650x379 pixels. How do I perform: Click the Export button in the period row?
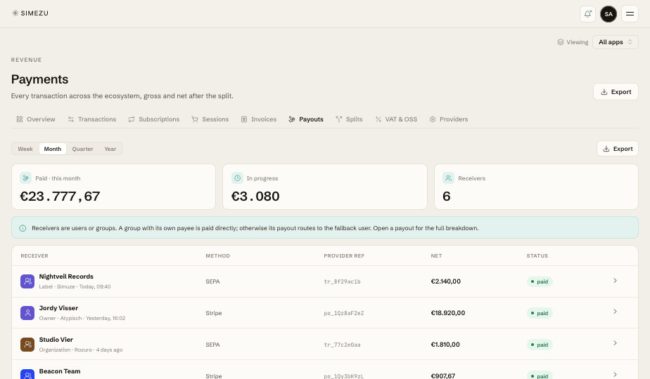pos(617,149)
